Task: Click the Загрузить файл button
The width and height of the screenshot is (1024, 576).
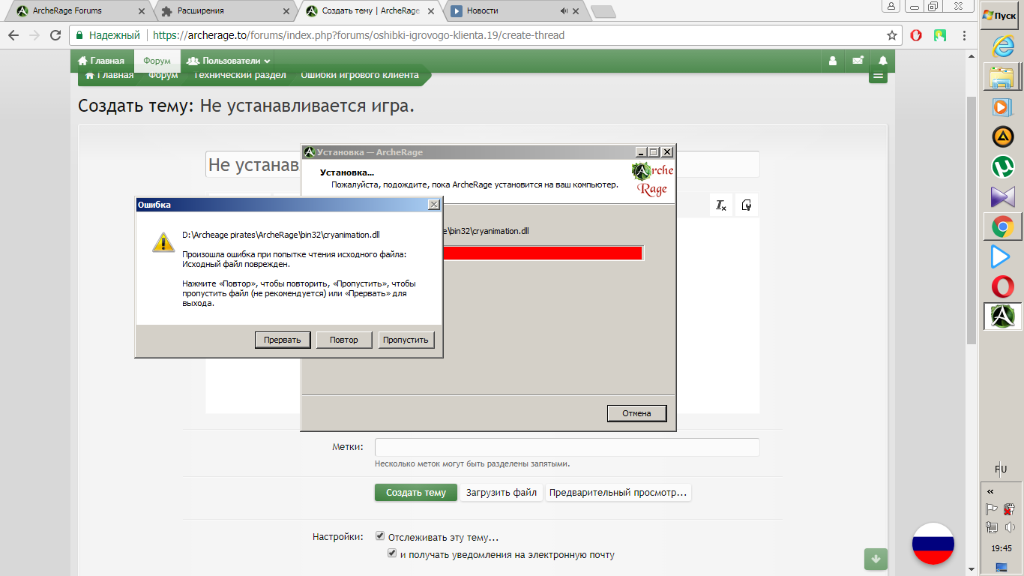Action: pos(502,493)
